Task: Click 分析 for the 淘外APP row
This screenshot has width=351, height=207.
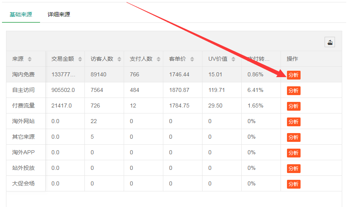Action: pos(294,153)
